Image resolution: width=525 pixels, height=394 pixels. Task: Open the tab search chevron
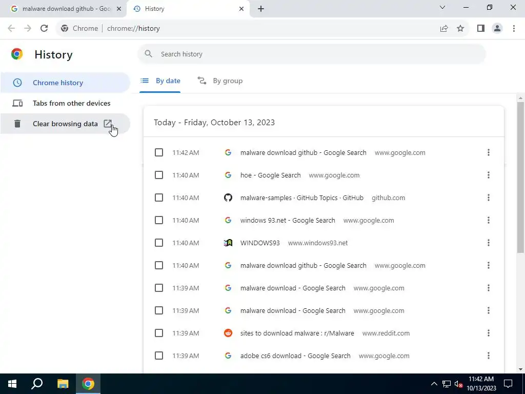point(442,7)
